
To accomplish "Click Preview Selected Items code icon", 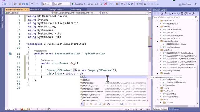I will (190, 14).
